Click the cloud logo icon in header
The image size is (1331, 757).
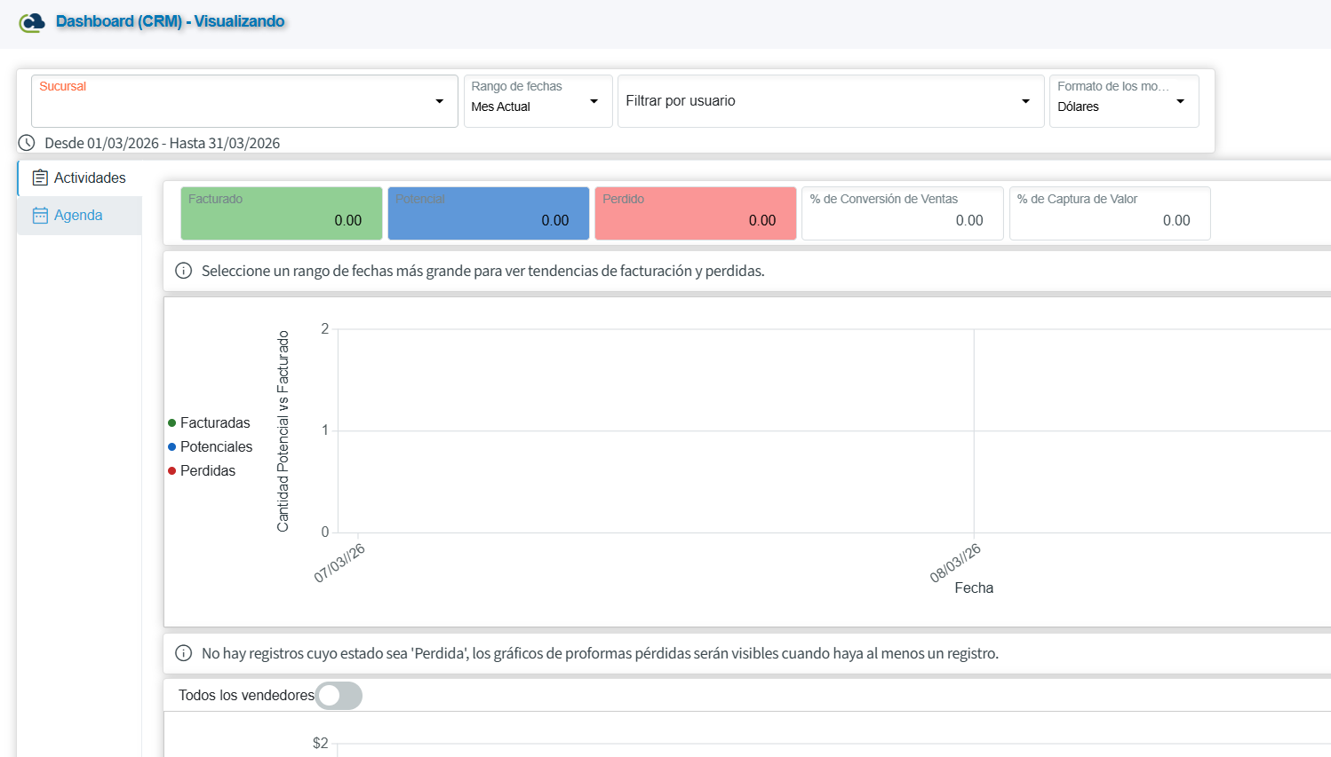coord(32,22)
